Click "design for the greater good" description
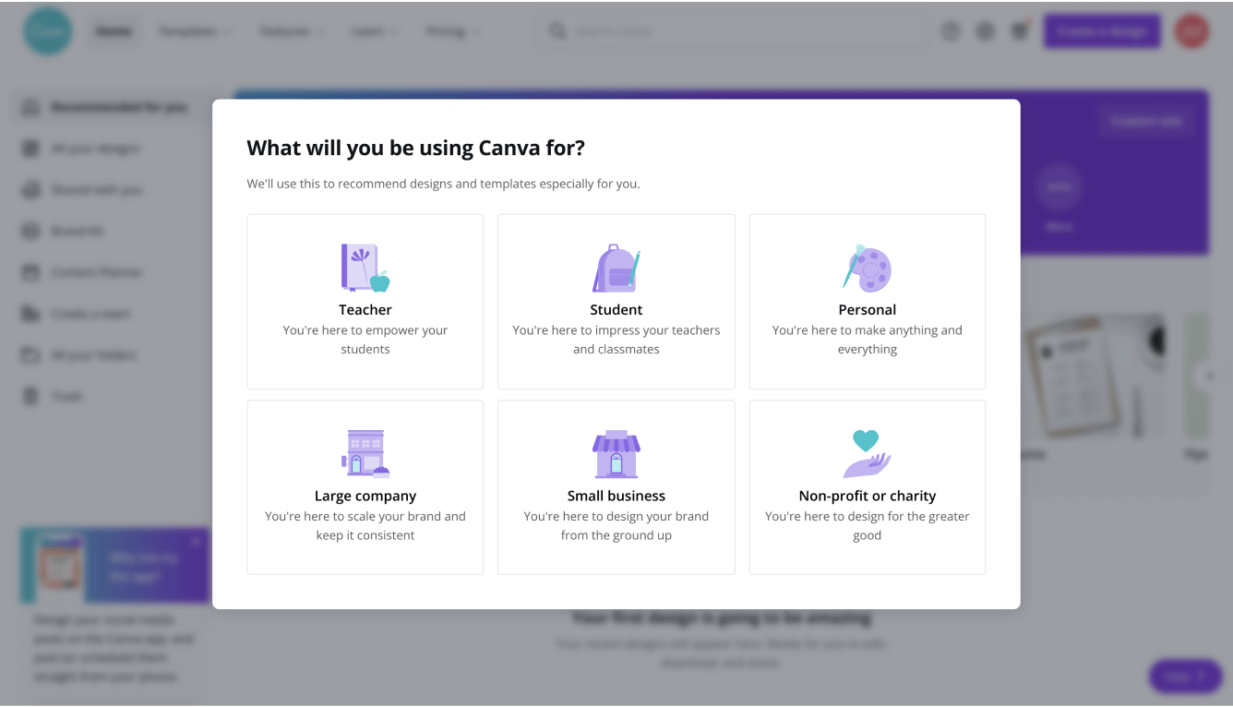Image resolution: width=1233 pixels, height=707 pixels. tap(868, 525)
